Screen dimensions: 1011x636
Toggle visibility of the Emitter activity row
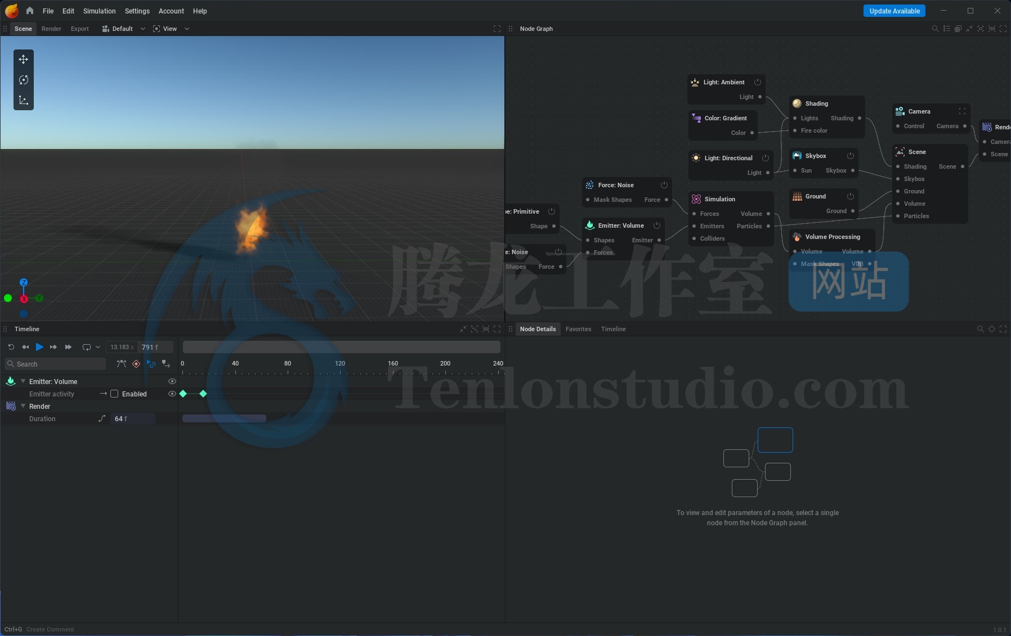172,394
